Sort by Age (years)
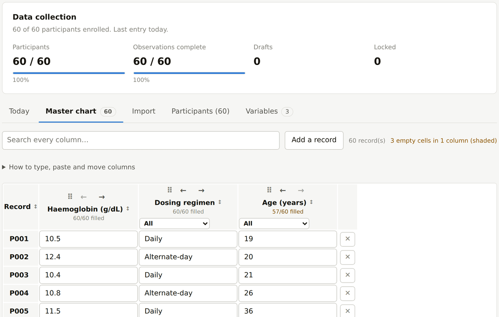The width and height of the screenshot is (499, 317). (x=288, y=202)
